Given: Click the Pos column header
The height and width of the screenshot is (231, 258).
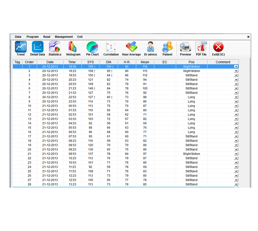Looking at the screenshot, I should click(x=192, y=62).
